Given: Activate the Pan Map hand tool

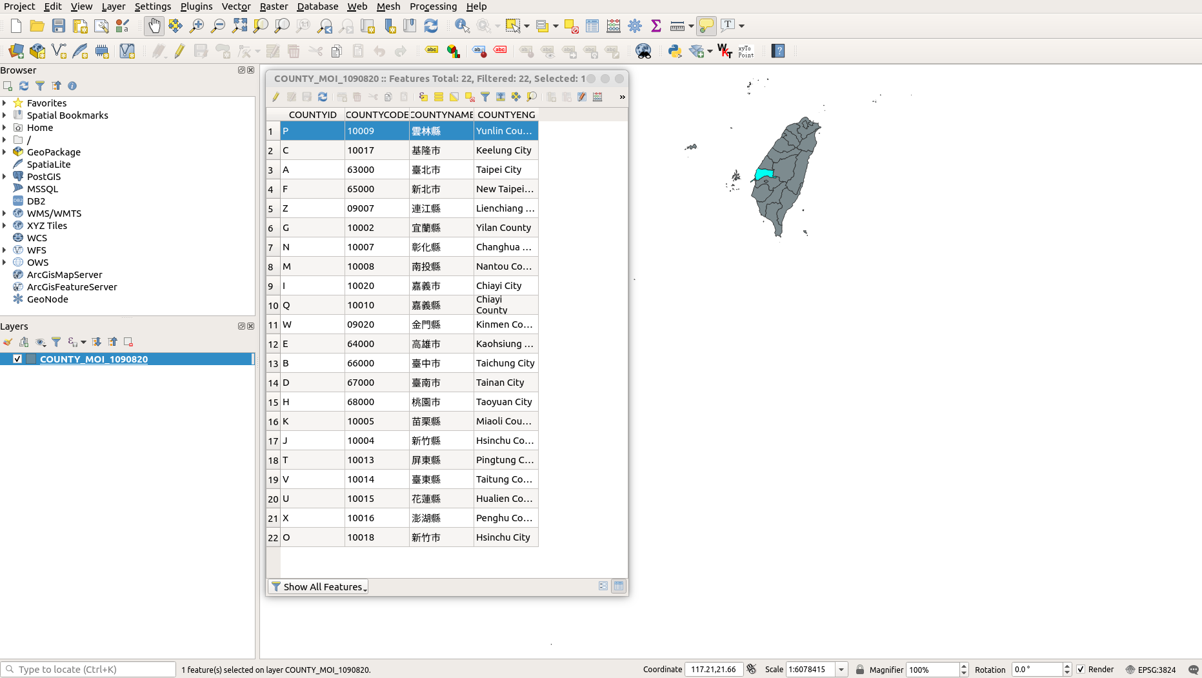Looking at the screenshot, I should [154, 26].
